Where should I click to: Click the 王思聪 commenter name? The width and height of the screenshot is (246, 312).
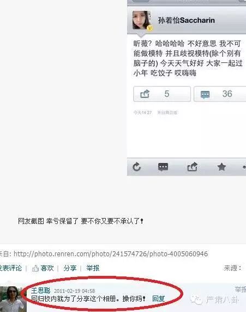[x=40, y=291]
